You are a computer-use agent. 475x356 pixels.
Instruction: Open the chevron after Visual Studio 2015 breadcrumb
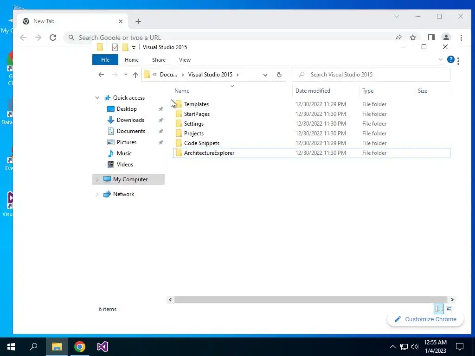(238, 75)
